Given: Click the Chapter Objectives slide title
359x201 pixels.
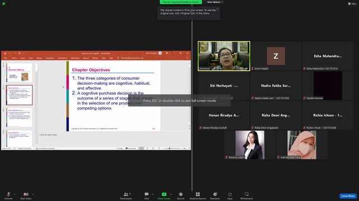Looking at the screenshot, I should click(x=91, y=70).
